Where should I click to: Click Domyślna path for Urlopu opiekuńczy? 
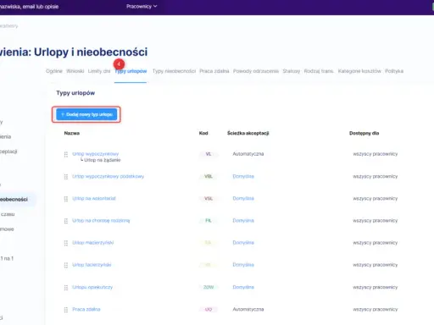coord(243,287)
